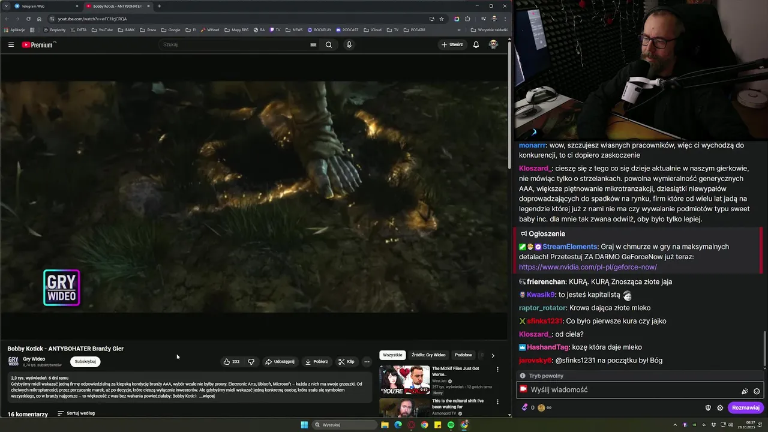This screenshot has width=768, height=432.
Task: Go to YouTube Premium home logo
Action: click(37, 44)
